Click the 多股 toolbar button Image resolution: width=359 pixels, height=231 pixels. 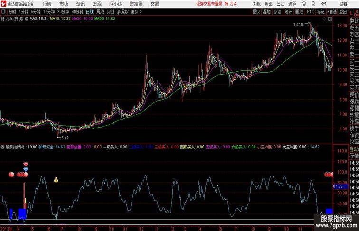coord(277,12)
